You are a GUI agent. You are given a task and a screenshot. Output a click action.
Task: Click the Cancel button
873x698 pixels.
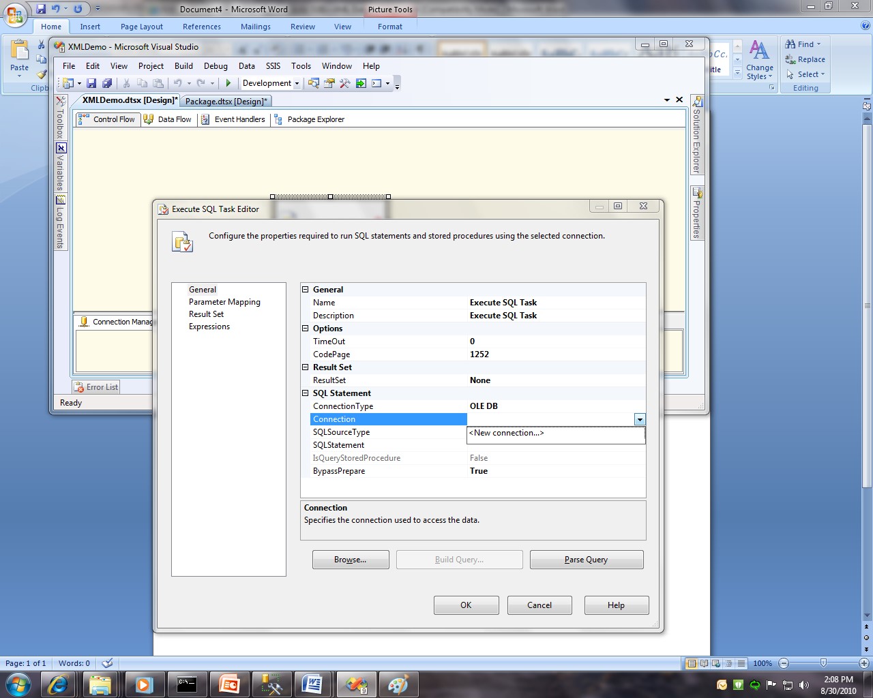(x=539, y=605)
